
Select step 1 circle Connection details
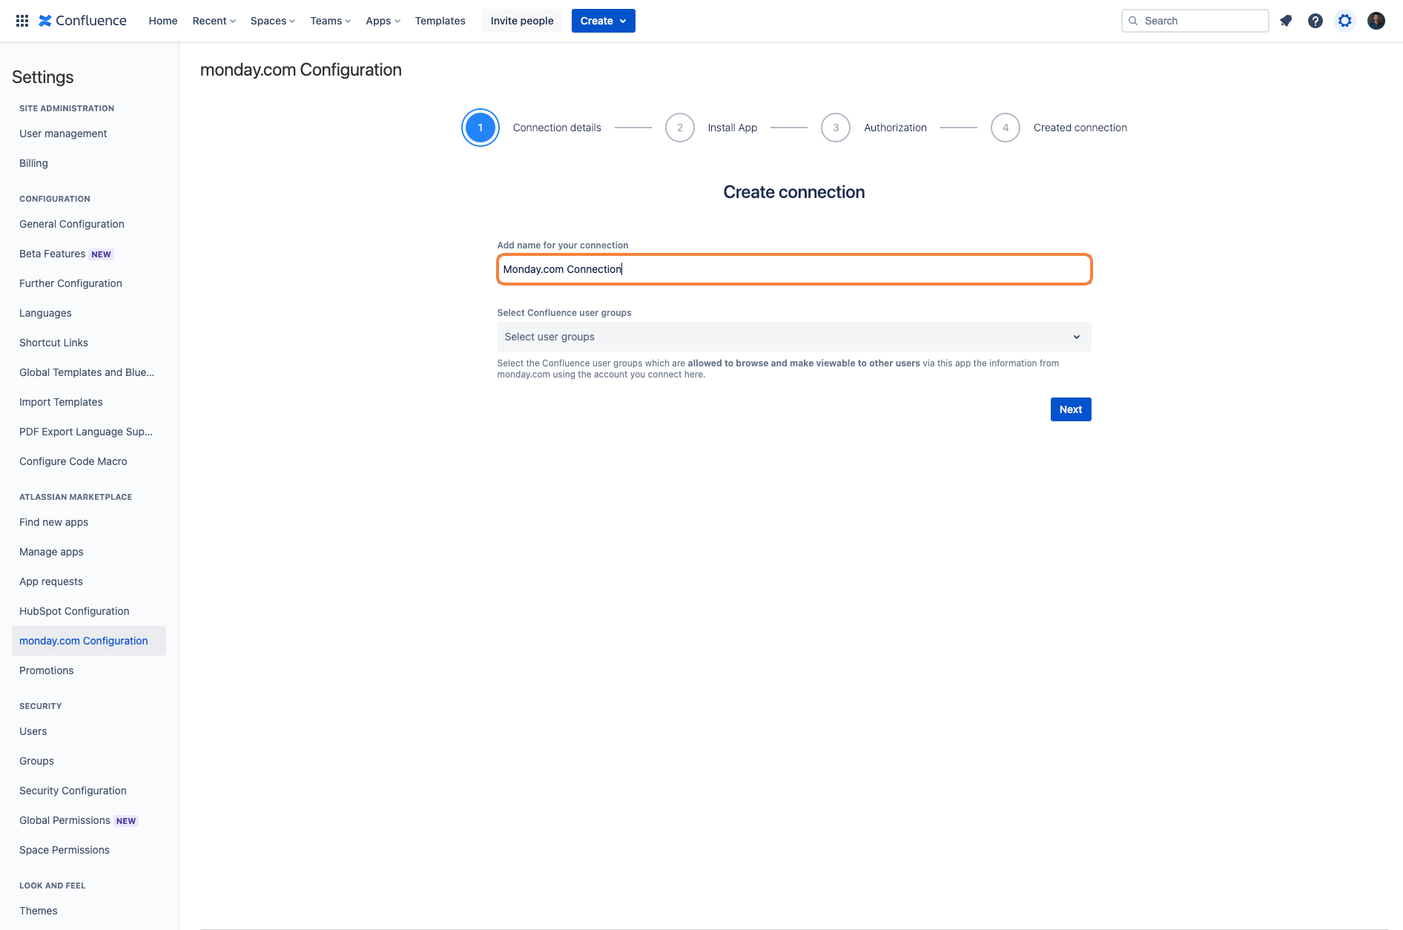[481, 128]
